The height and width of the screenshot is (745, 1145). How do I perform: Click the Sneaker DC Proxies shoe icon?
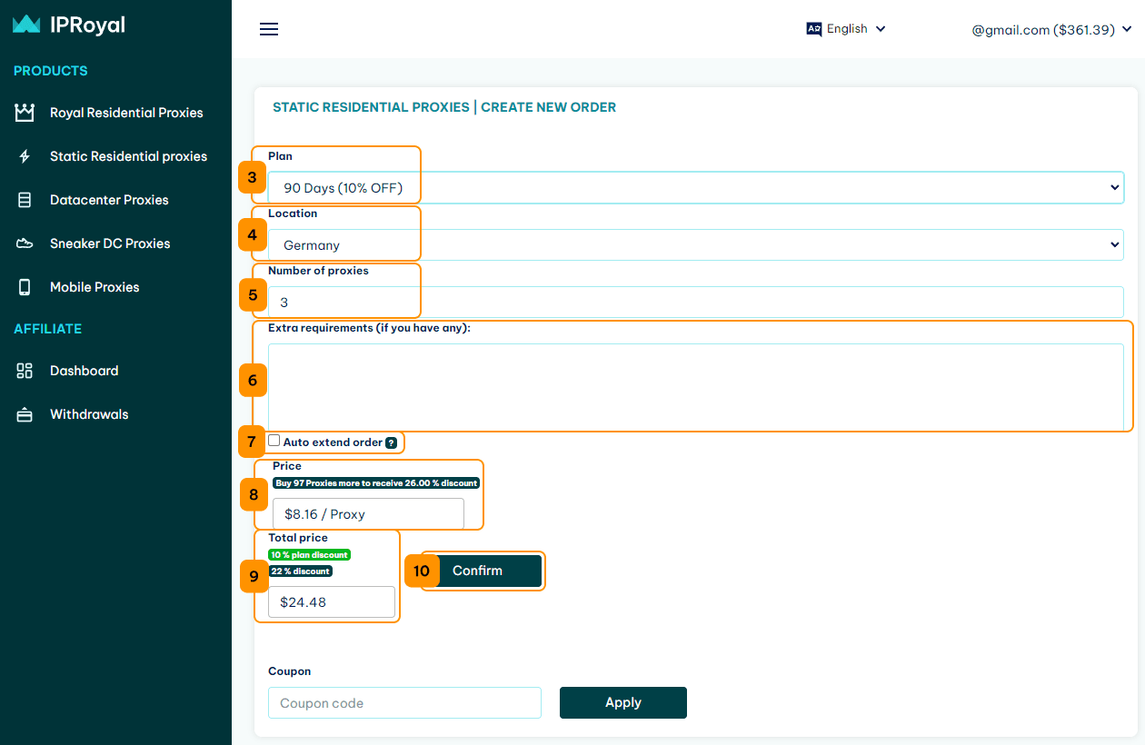point(25,243)
